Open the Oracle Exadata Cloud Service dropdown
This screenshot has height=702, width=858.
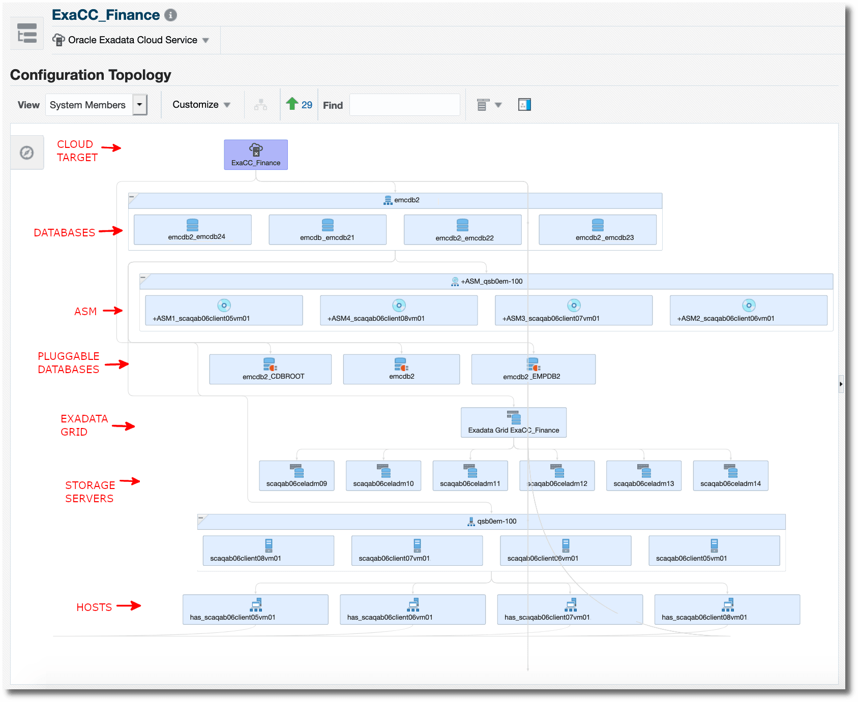[205, 40]
